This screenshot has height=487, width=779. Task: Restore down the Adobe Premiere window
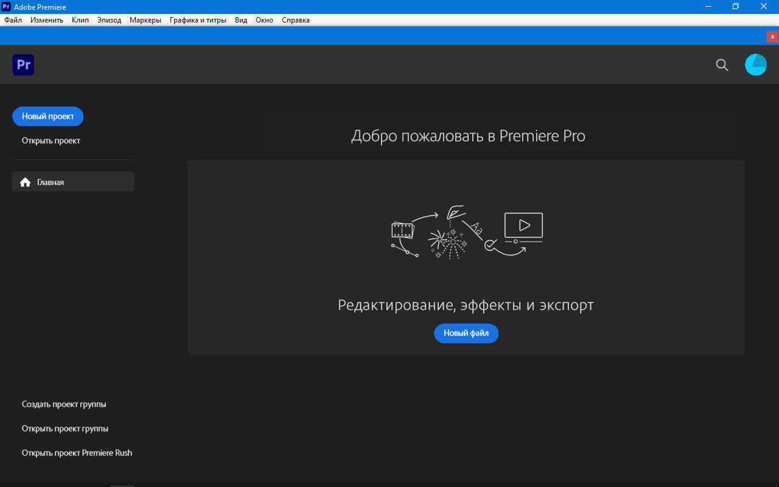[736, 7]
